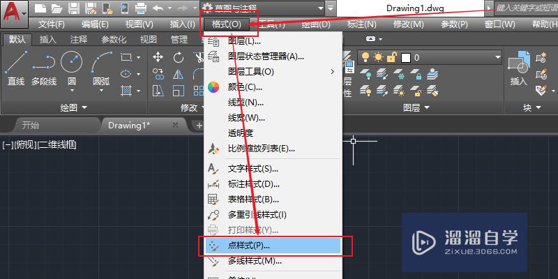
Task: Open the AutoCAD application menu button
Action: tap(14, 14)
